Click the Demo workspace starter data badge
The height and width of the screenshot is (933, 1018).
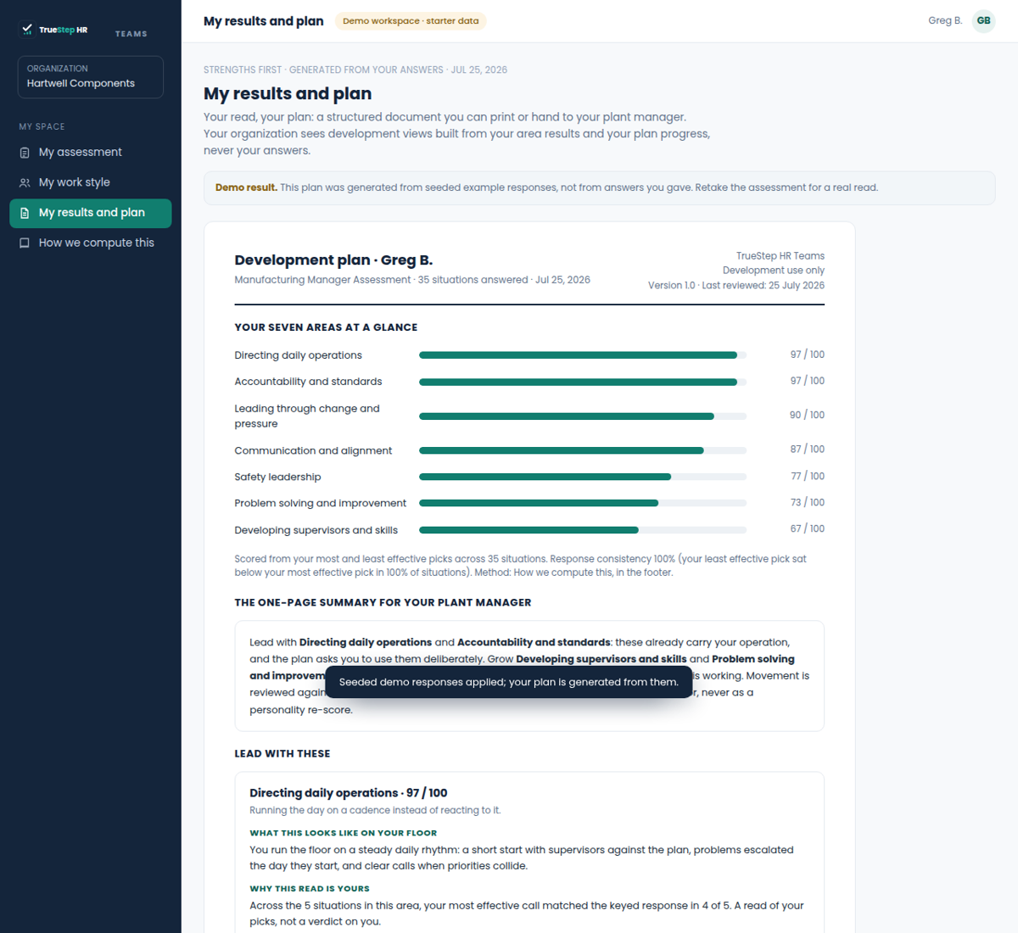tap(411, 21)
